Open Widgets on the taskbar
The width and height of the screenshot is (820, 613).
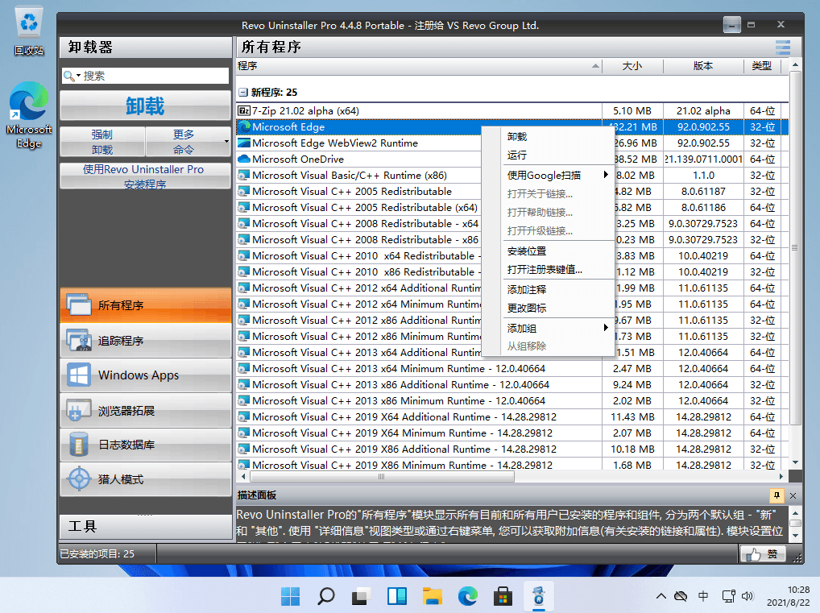click(x=396, y=596)
